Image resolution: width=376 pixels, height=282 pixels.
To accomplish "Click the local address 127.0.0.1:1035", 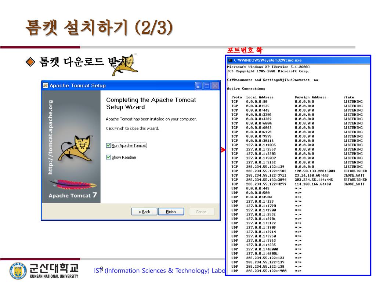I will click(x=261, y=145).
